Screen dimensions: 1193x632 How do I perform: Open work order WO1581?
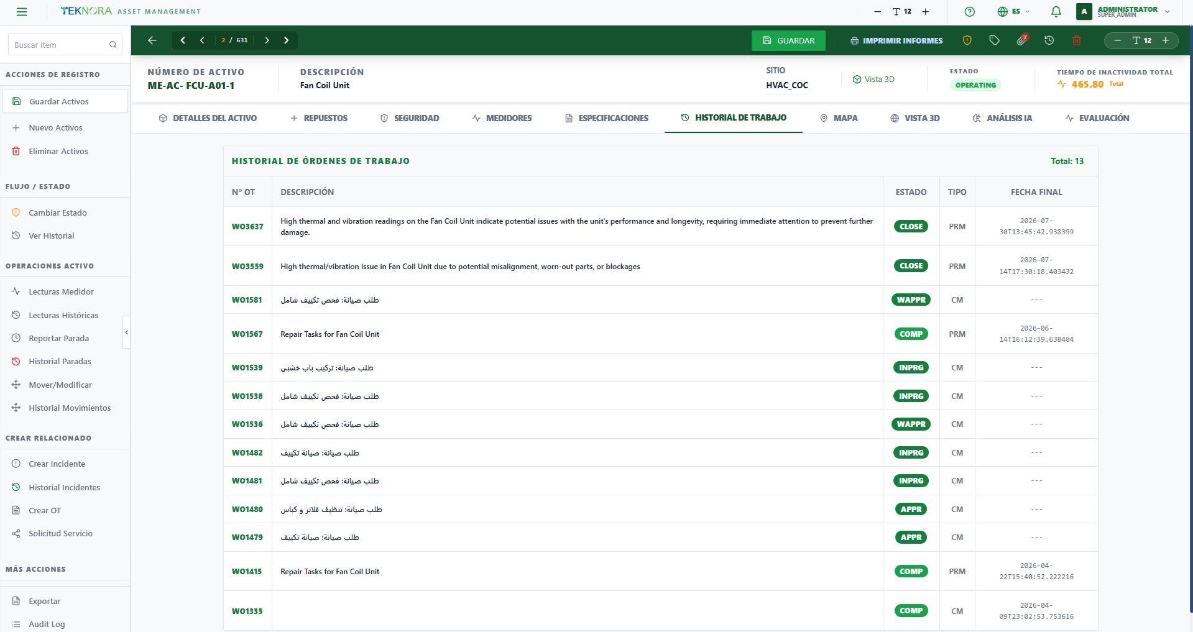[x=247, y=300]
